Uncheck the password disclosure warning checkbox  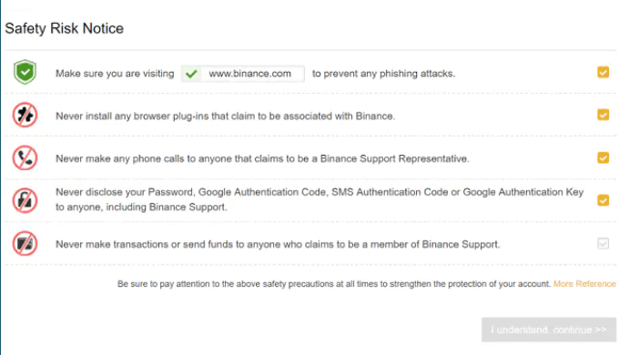pos(603,200)
